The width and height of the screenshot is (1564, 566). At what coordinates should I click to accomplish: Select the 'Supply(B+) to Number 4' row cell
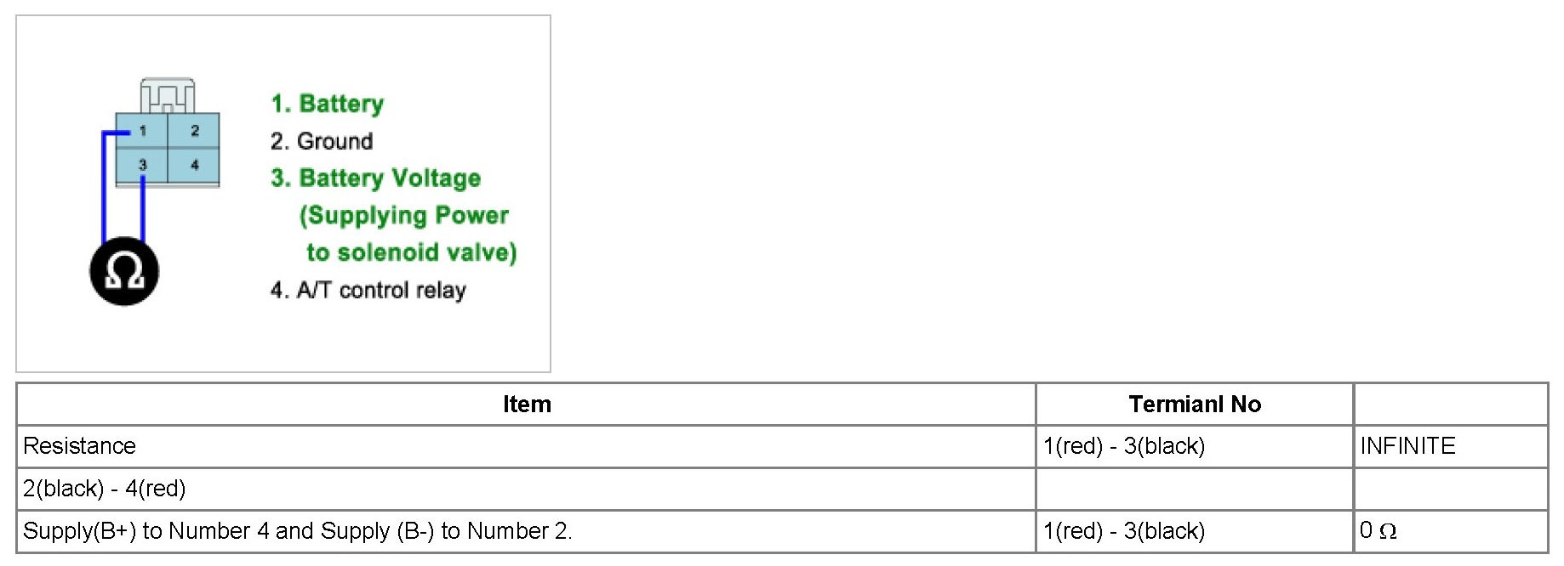pos(527,531)
